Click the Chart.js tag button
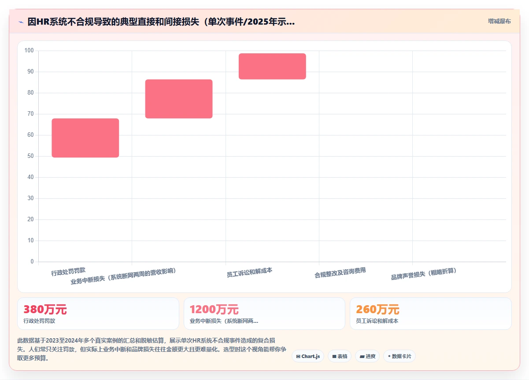 tap(307, 356)
